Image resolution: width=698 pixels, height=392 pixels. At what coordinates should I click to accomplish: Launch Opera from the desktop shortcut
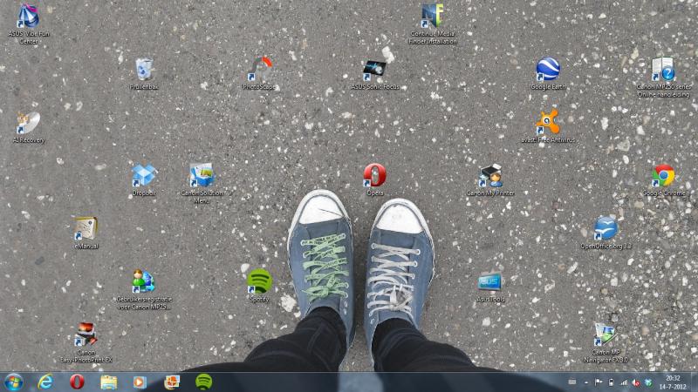375,179
